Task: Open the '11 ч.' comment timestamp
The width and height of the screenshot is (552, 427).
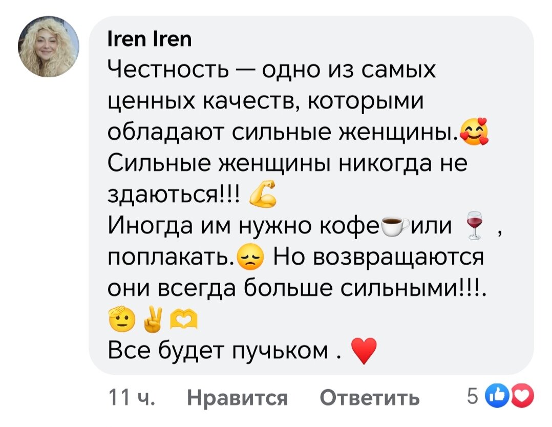Action: click(132, 397)
